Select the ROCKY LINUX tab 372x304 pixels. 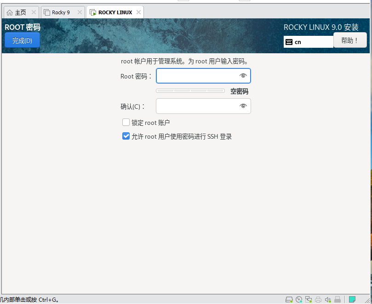(115, 12)
